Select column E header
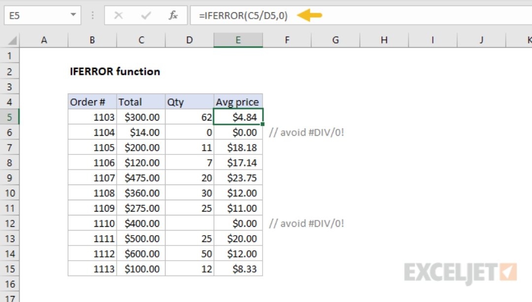The height and width of the screenshot is (302, 532). coord(238,40)
